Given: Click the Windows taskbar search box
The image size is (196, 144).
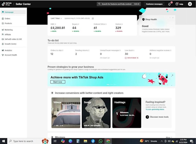Looking at the screenshot, I should coord(29,141).
